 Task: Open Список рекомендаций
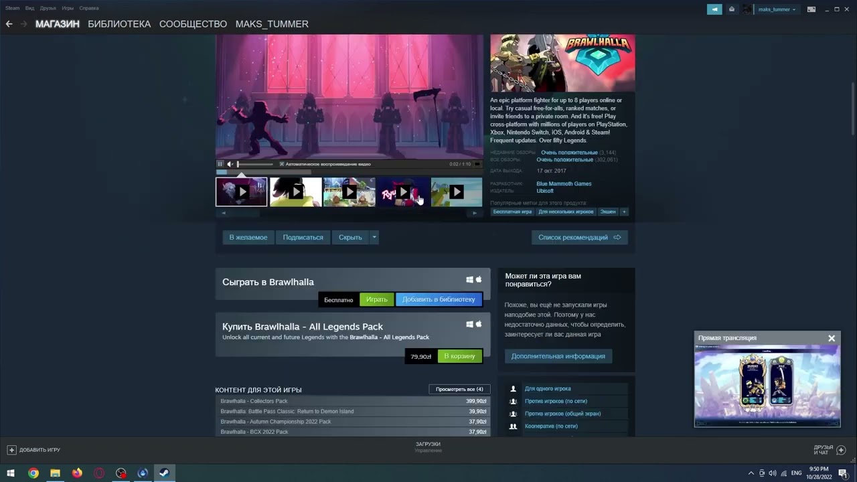[x=580, y=237]
